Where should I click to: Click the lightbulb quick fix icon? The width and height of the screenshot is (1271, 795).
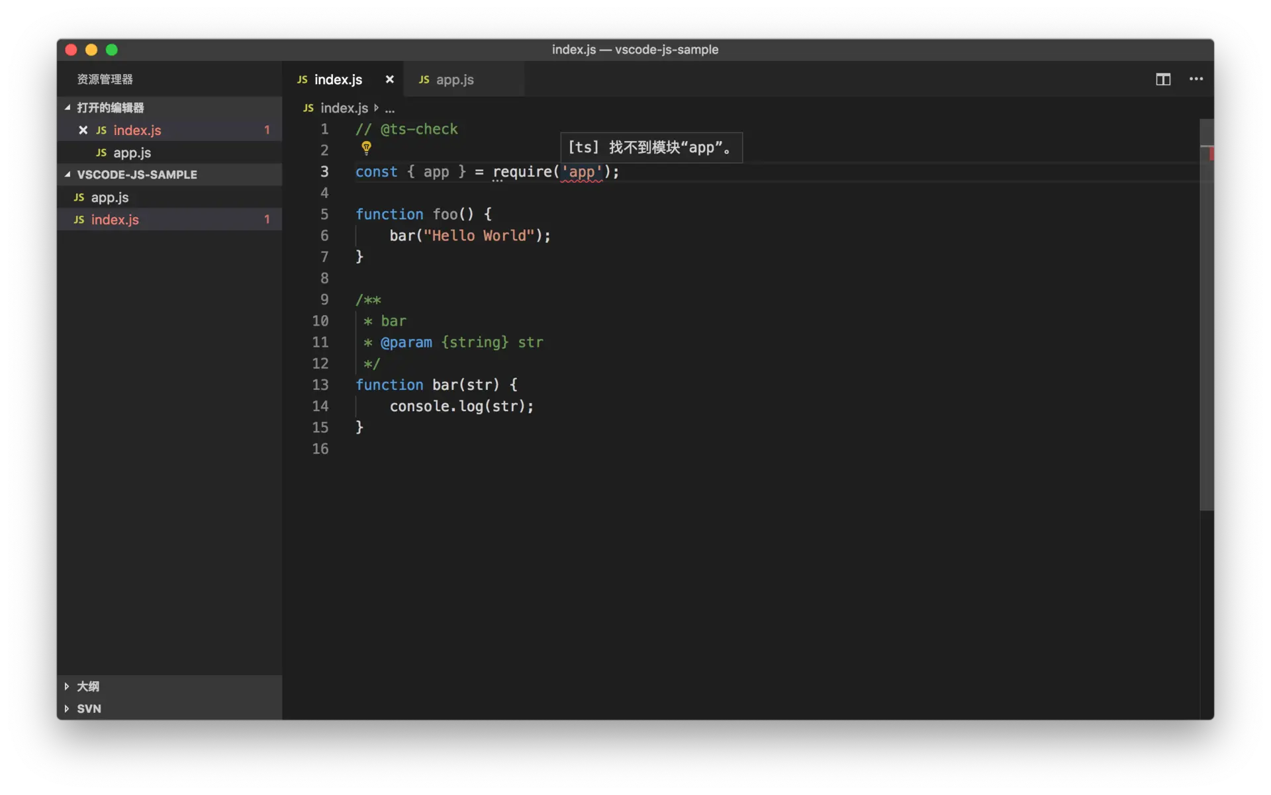[x=366, y=148]
